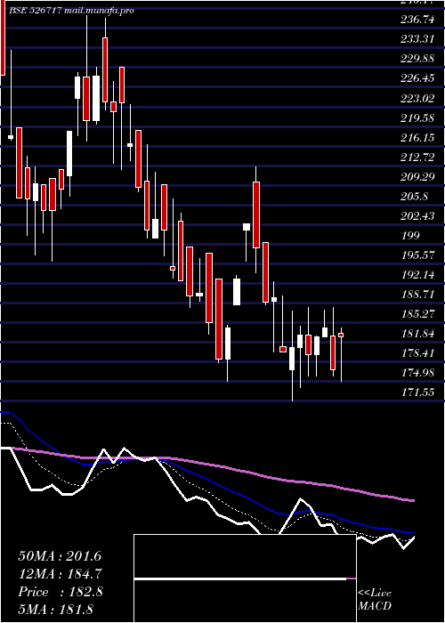
Task: Click the 50MA : 201.6 readout
Action: (x=60, y=556)
